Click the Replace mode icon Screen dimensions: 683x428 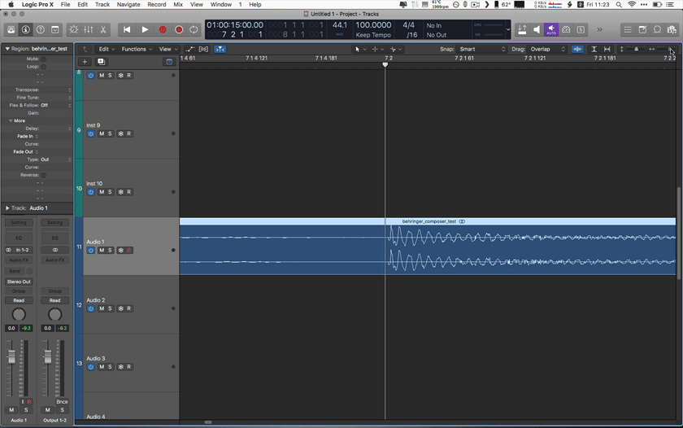[x=522, y=29]
